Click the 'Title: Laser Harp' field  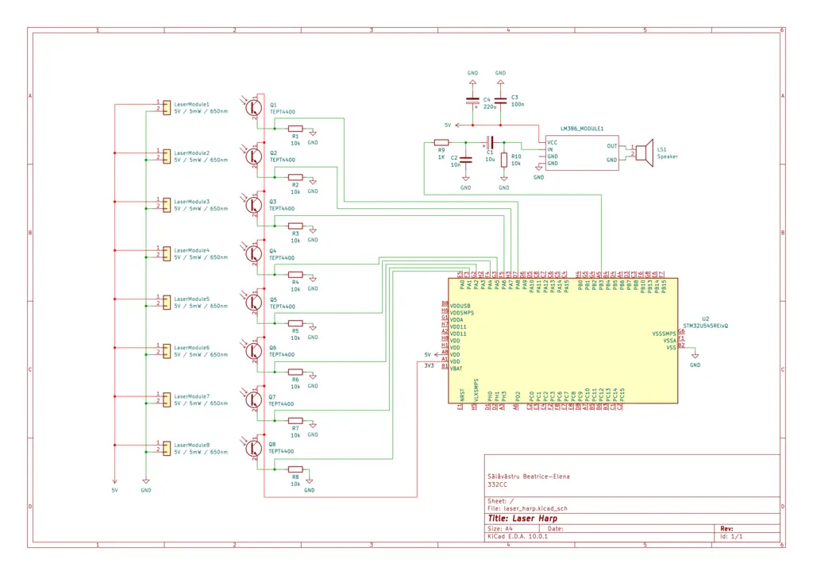click(522, 519)
